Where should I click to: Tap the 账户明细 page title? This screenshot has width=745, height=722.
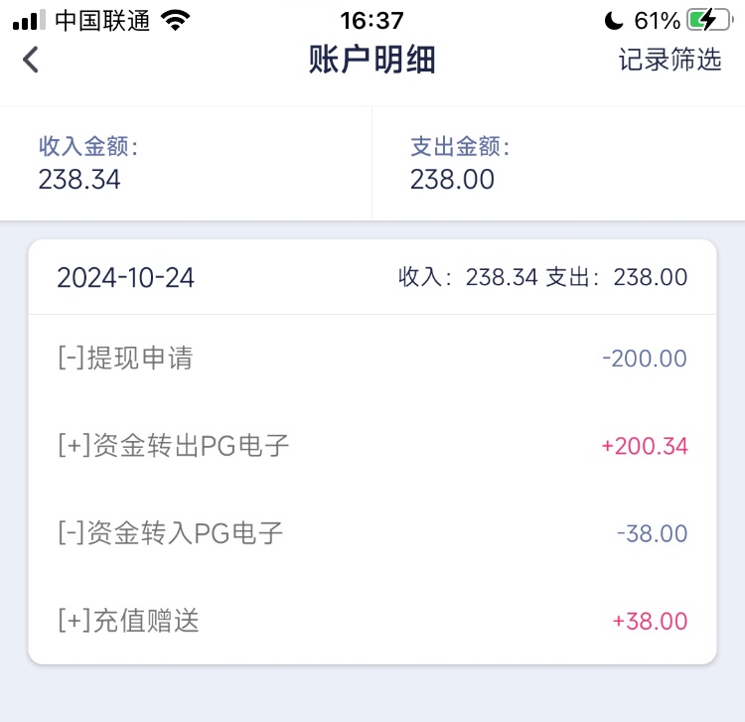tap(372, 60)
